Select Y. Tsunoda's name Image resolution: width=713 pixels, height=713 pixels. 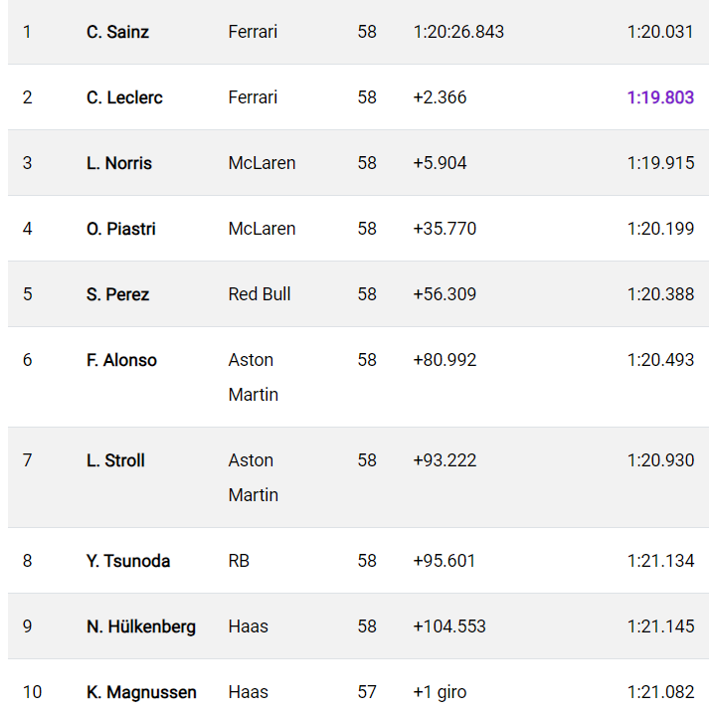click(128, 561)
